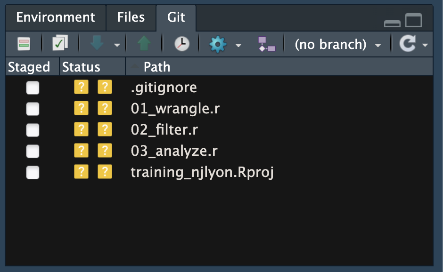Click the Refresh arrow icon
This screenshot has width=443, height=272.
pyautogui.click(x=407, y=44)
